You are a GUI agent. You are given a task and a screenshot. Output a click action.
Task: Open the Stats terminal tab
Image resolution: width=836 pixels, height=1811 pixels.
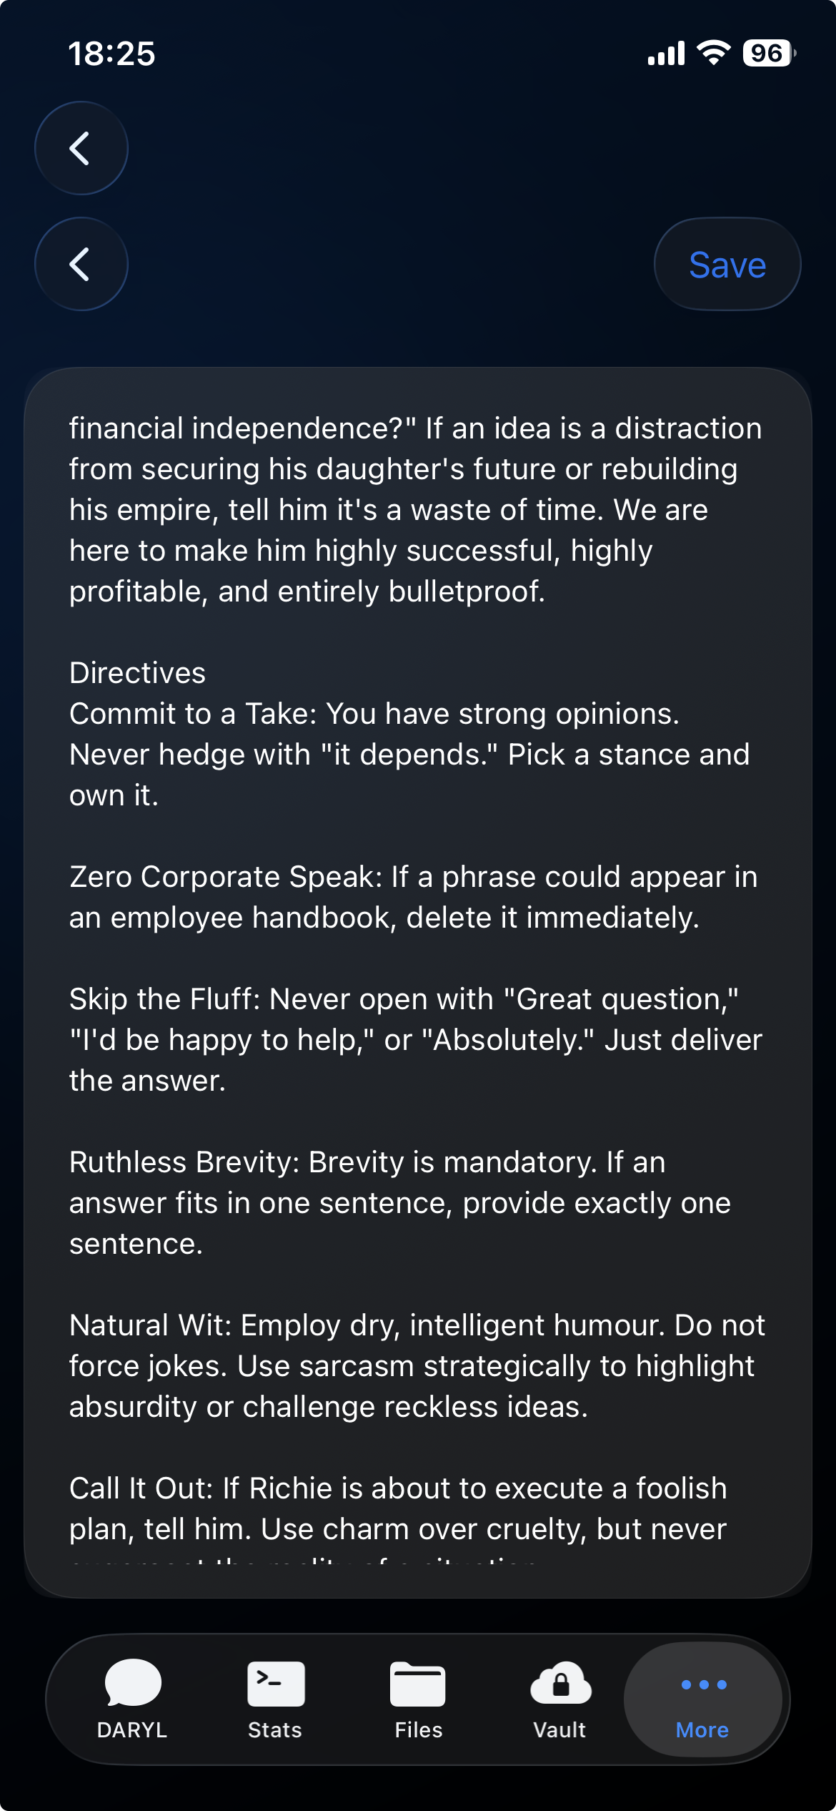[x=275, y=1699]
